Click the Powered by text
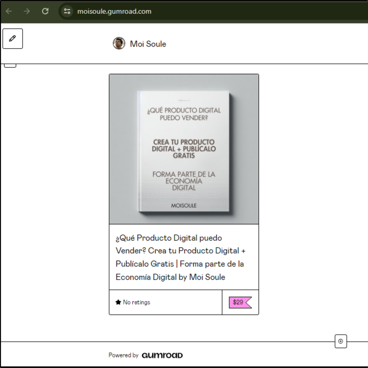This screenshot has height=368, width=368. (x=123, y=355)
